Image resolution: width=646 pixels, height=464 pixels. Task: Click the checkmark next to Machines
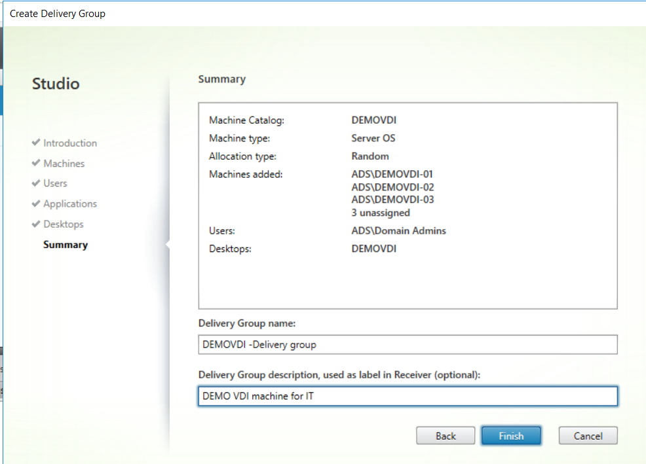36,162
